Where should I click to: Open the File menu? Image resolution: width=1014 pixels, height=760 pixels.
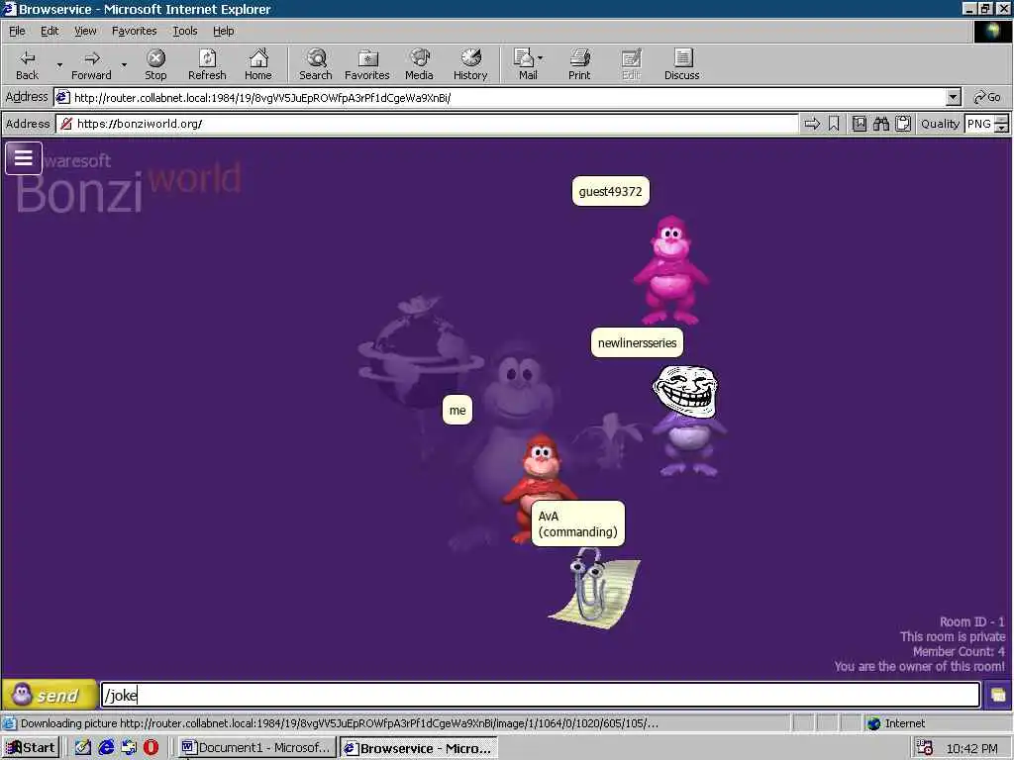coord(18,31)
